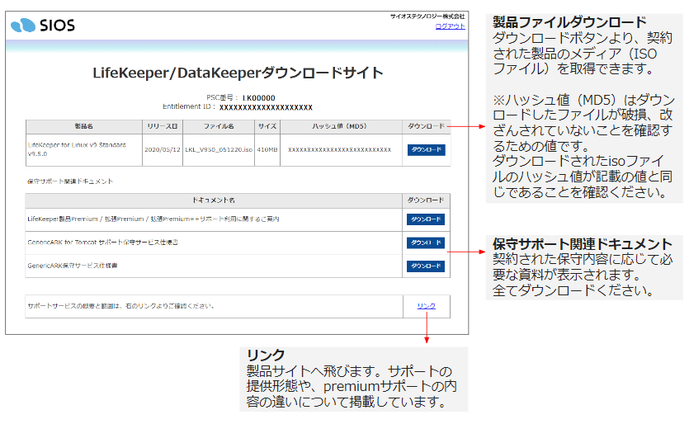This screenshot has height=424, width=689.
Task: Click the 410MB size cell
Action: point(267,150)
